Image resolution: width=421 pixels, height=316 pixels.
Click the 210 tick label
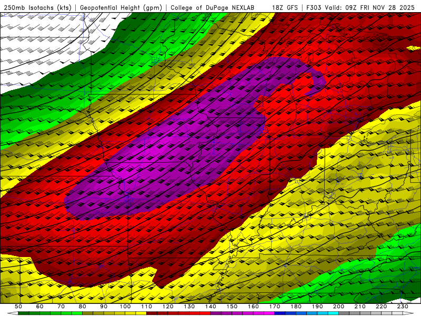(x=360, y=307)
